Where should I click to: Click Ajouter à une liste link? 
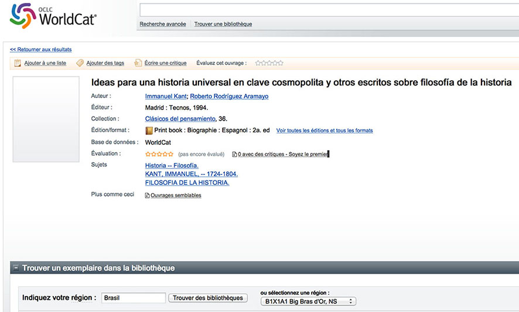click(45, 63)
